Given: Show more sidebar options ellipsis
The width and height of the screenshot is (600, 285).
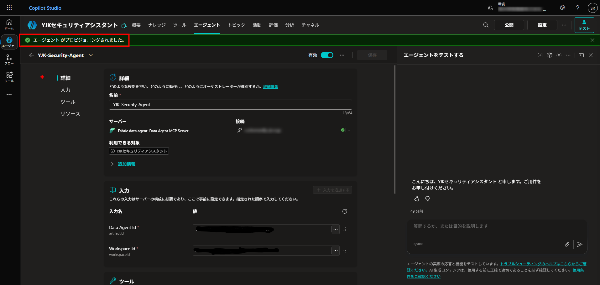Looking at the screenshot, I should [9, 95].
